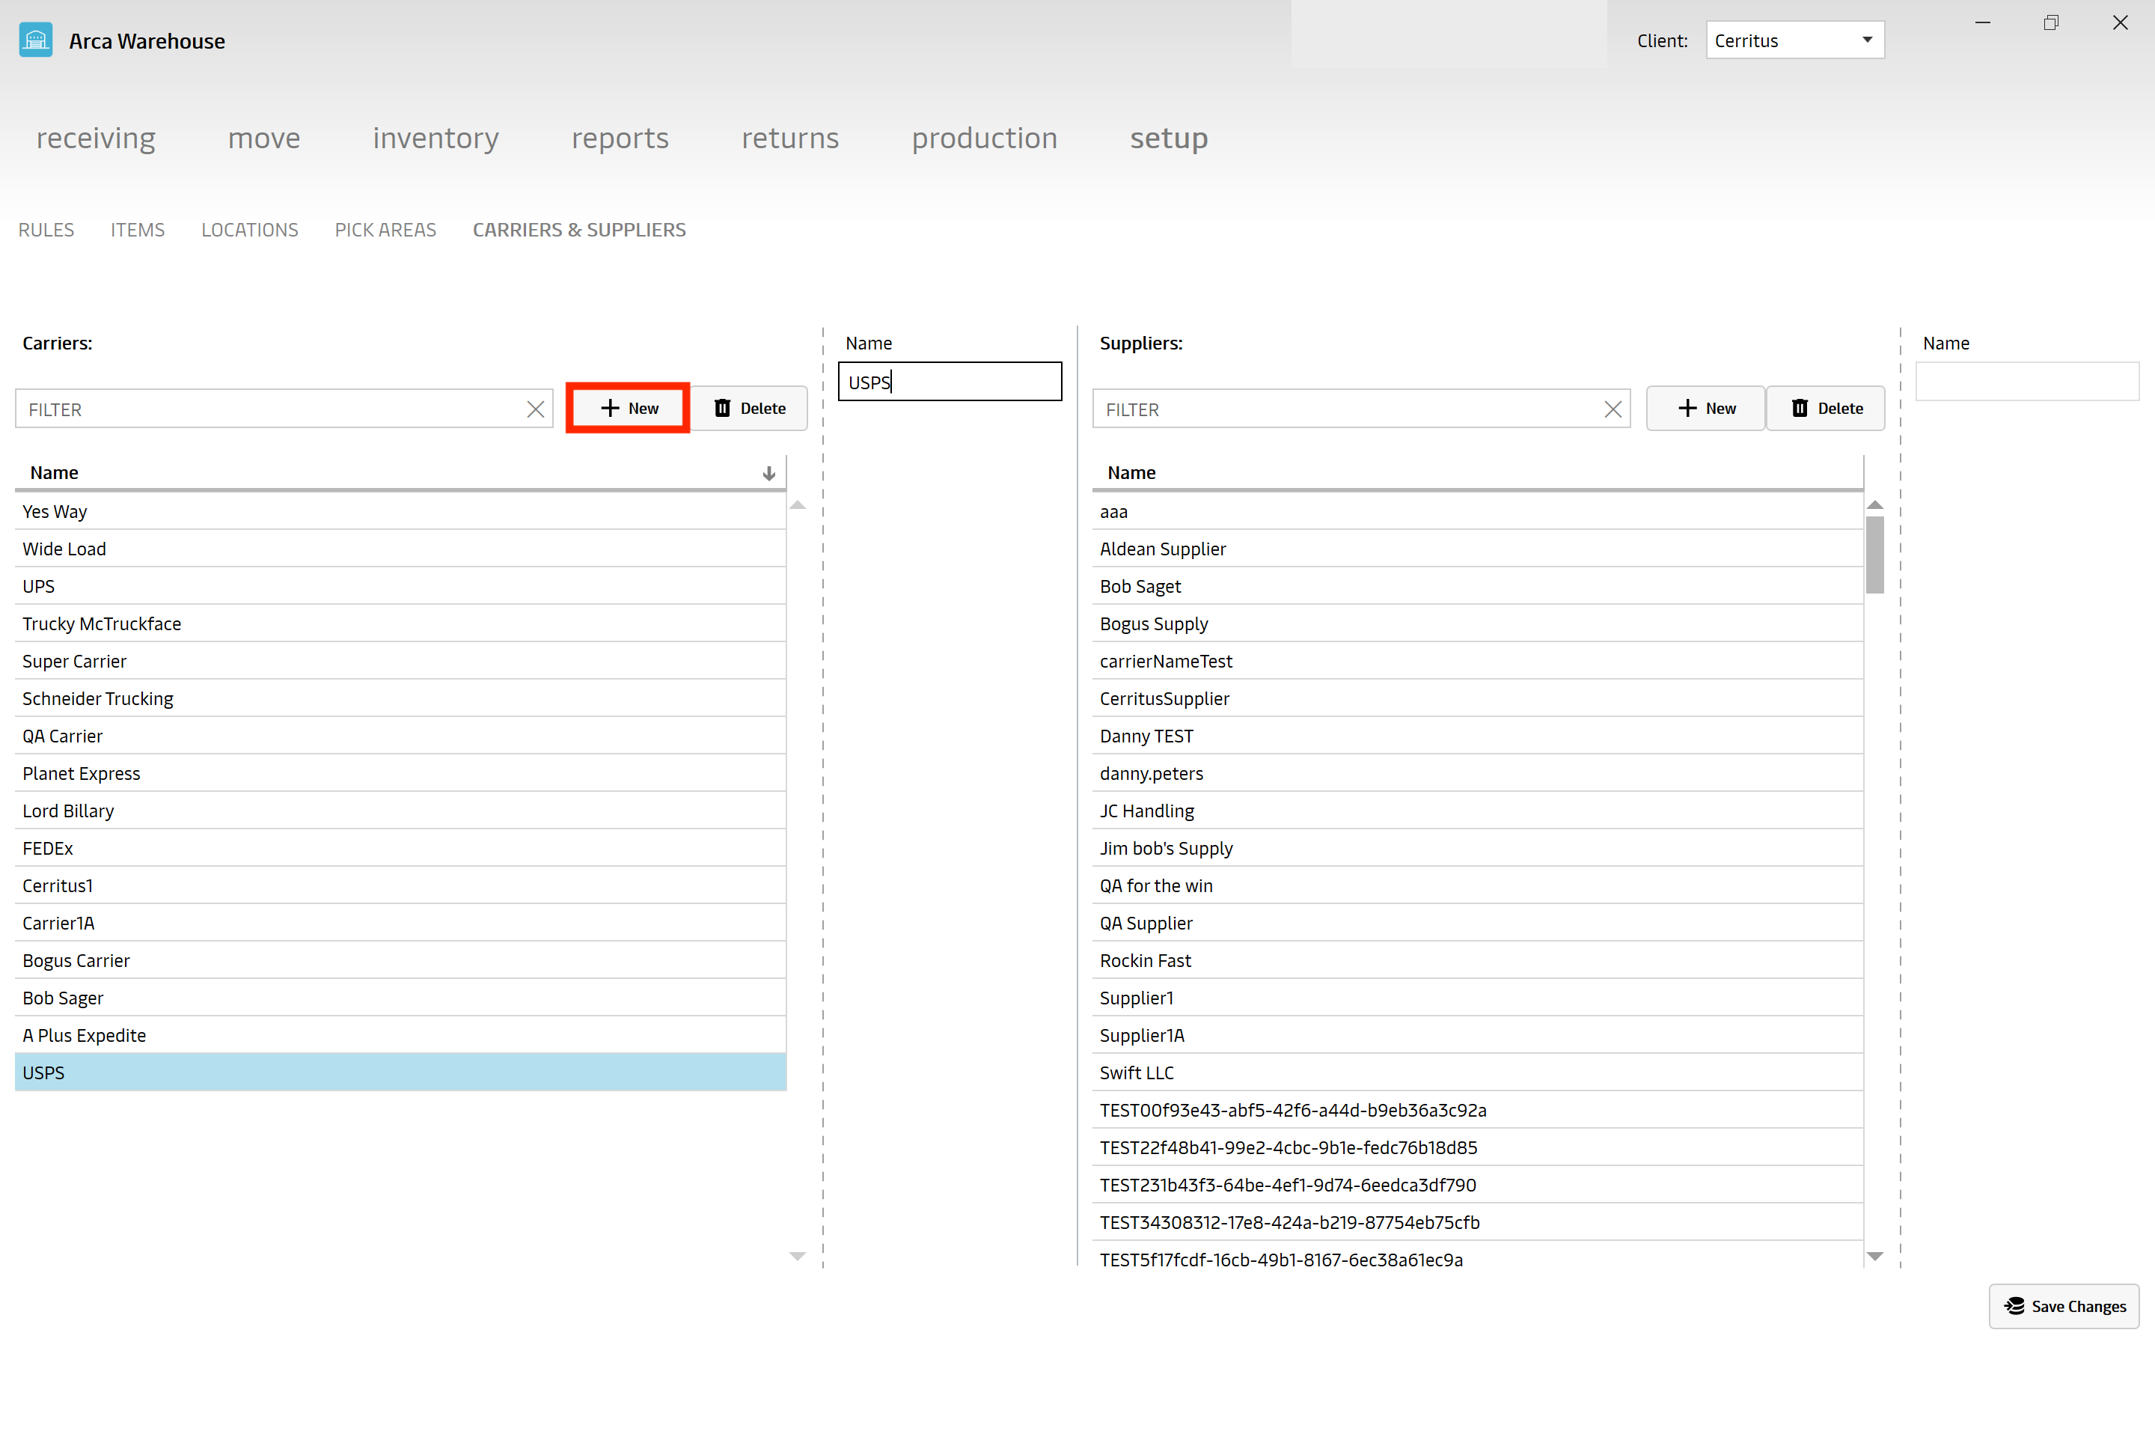Open the receiving menu
Screen dimensions: 2155x1437
[97, 138]
